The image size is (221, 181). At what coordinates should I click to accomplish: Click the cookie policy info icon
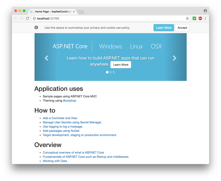(x=36, y=27)
